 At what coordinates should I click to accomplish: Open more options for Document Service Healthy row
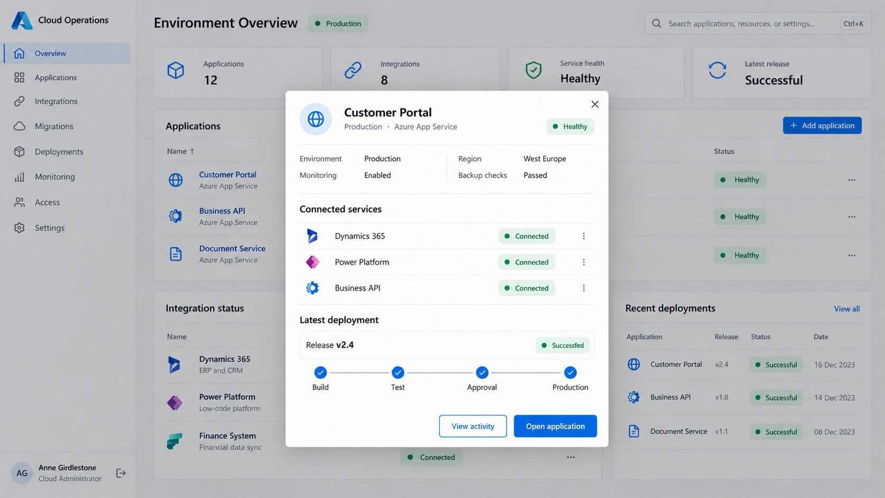(x=852, y=256)
